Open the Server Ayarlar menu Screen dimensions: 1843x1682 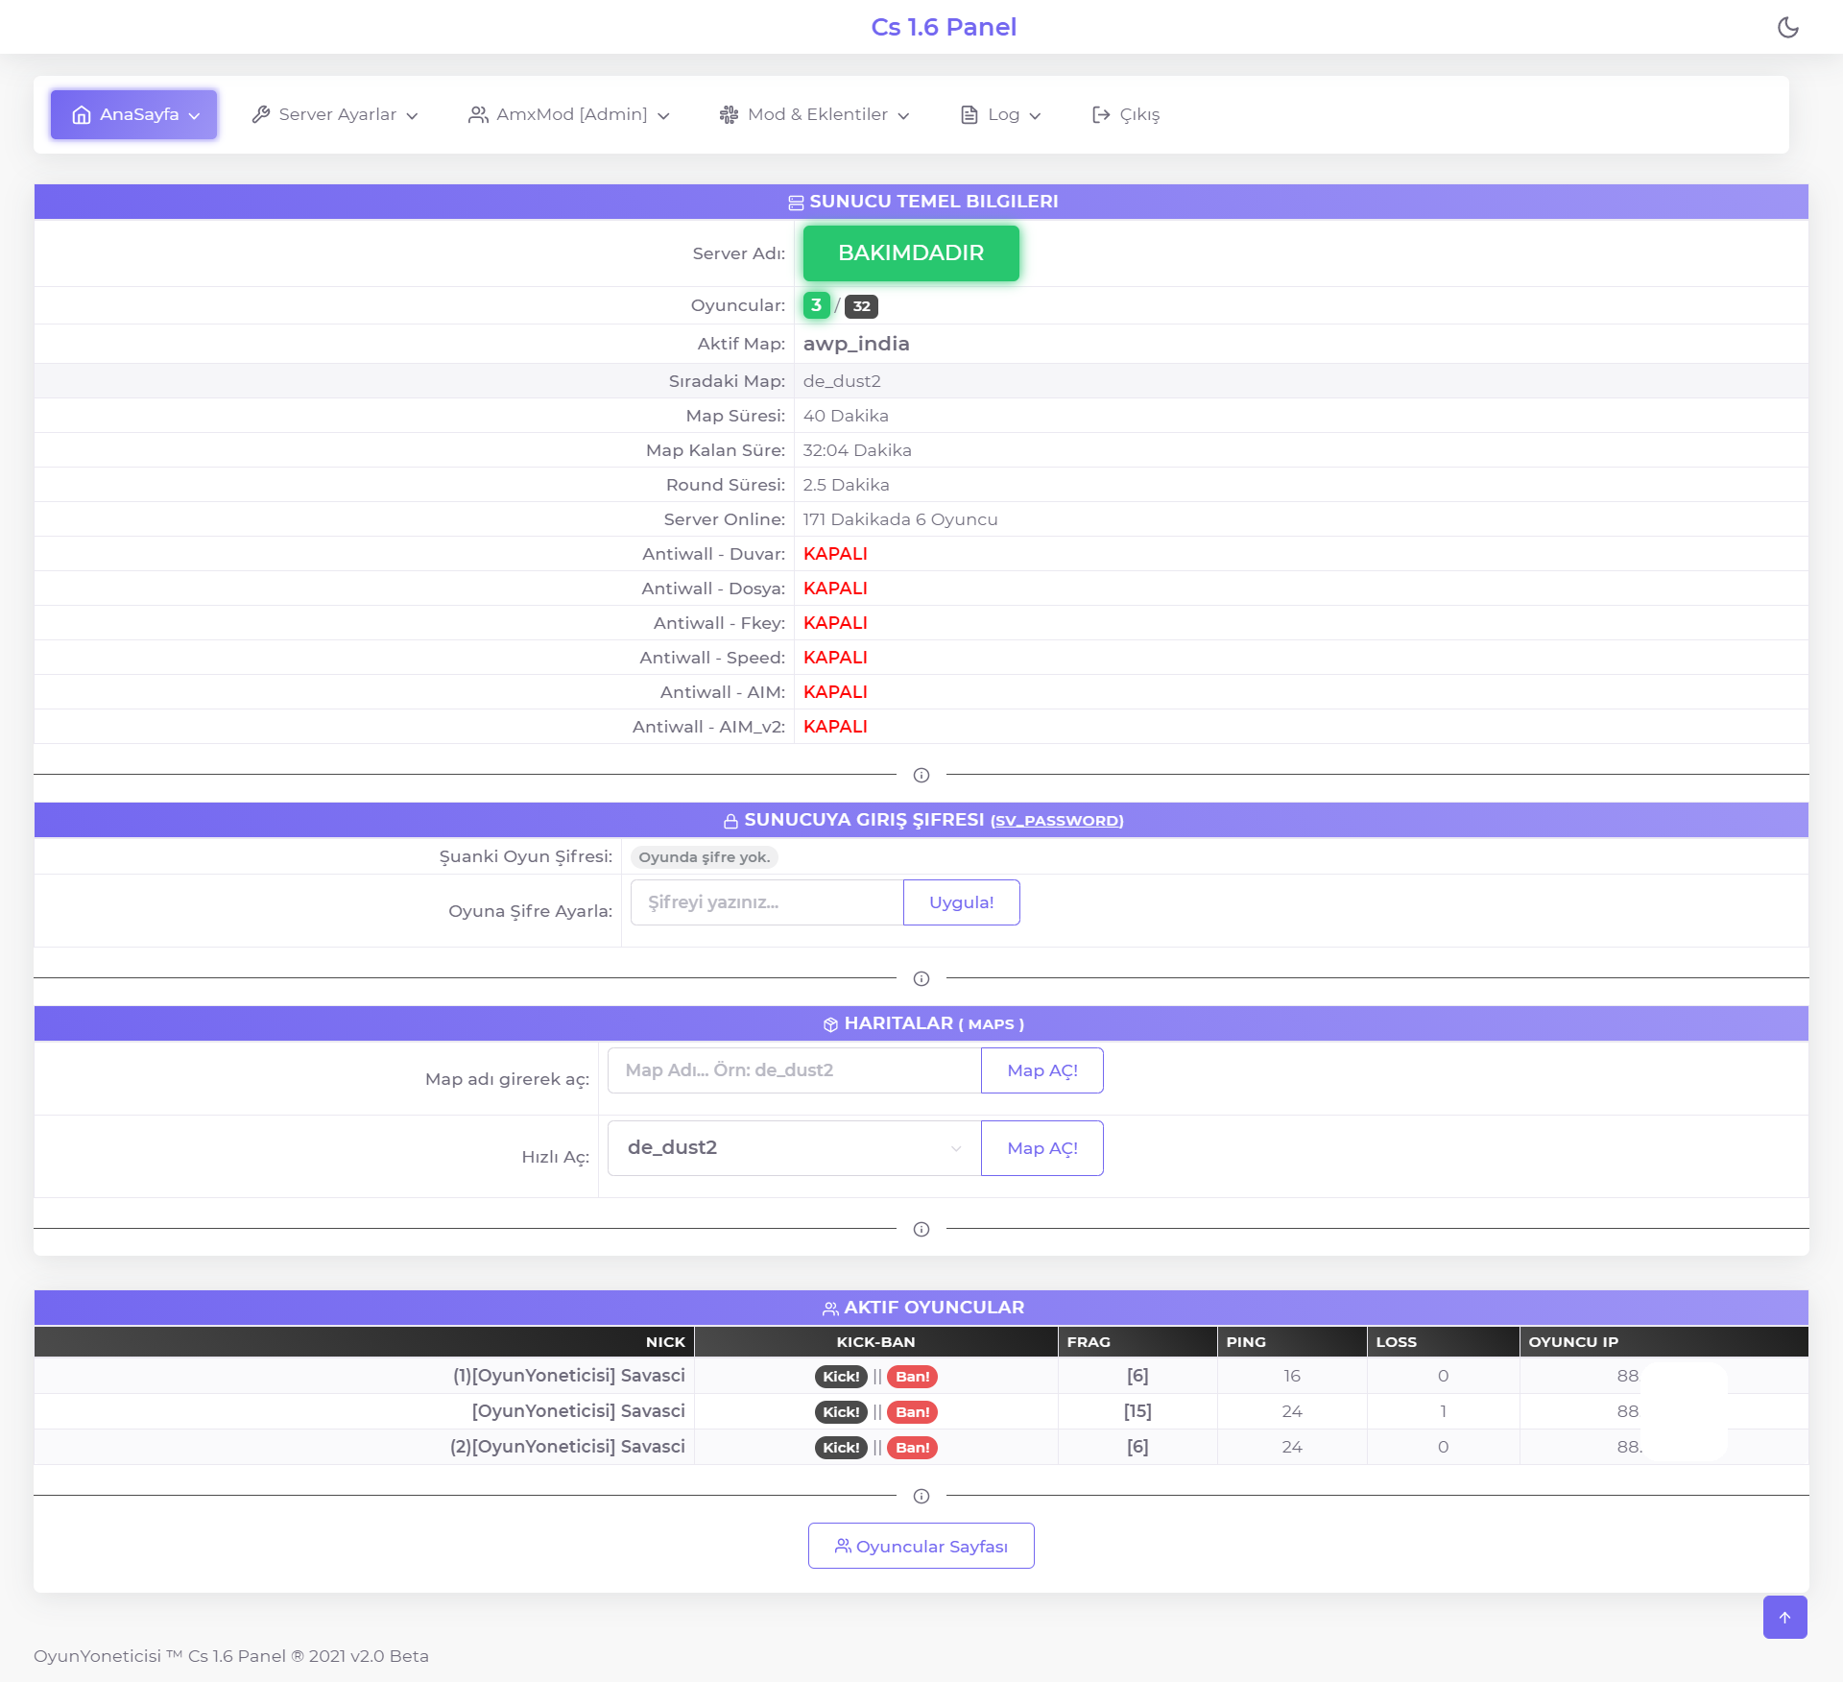[335, 115]
